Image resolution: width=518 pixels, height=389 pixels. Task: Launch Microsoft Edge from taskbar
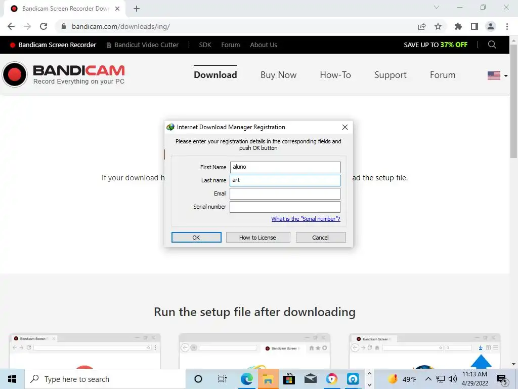(x=246, y=379)
